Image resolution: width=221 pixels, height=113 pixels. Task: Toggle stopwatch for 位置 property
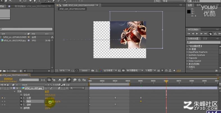pos(21,98)
